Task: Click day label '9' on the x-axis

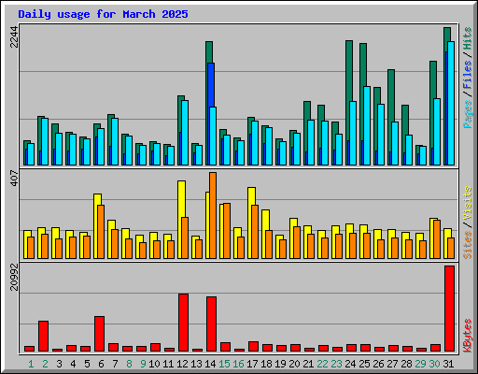Action: click(143, 364)
